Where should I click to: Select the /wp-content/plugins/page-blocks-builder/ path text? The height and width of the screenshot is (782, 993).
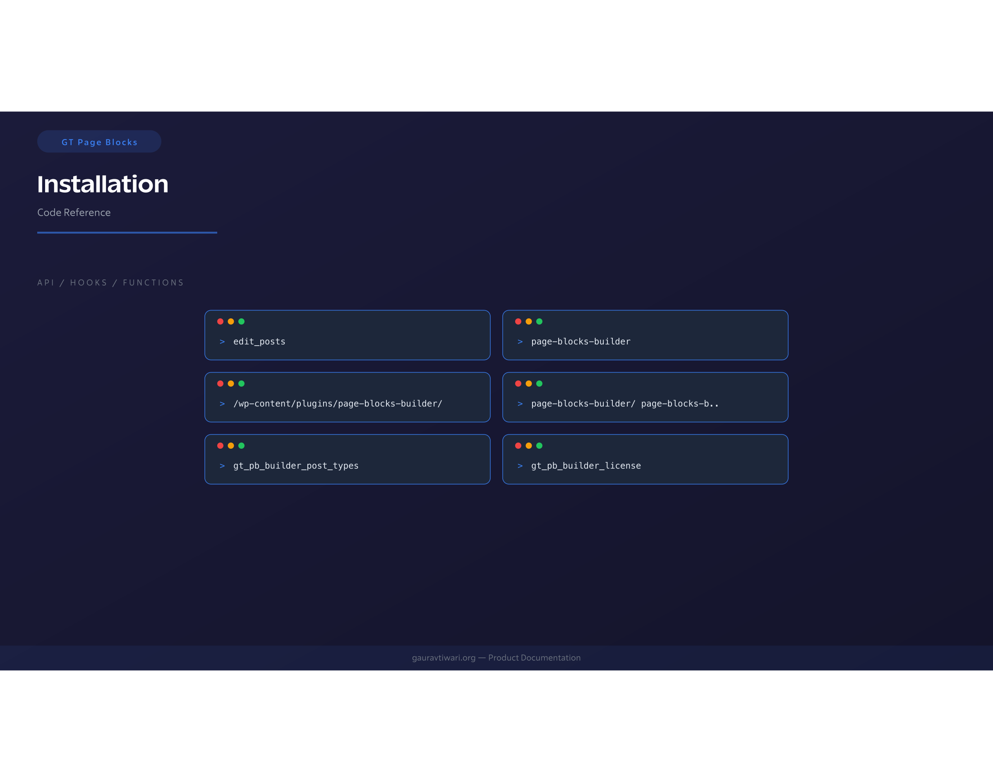point(337,403)
